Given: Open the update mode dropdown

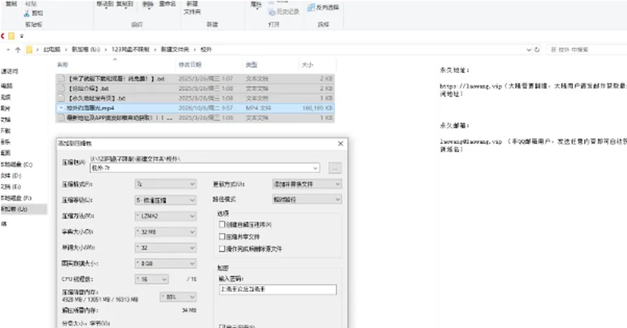Looking at the screenshot, I should tap(307, 184).
